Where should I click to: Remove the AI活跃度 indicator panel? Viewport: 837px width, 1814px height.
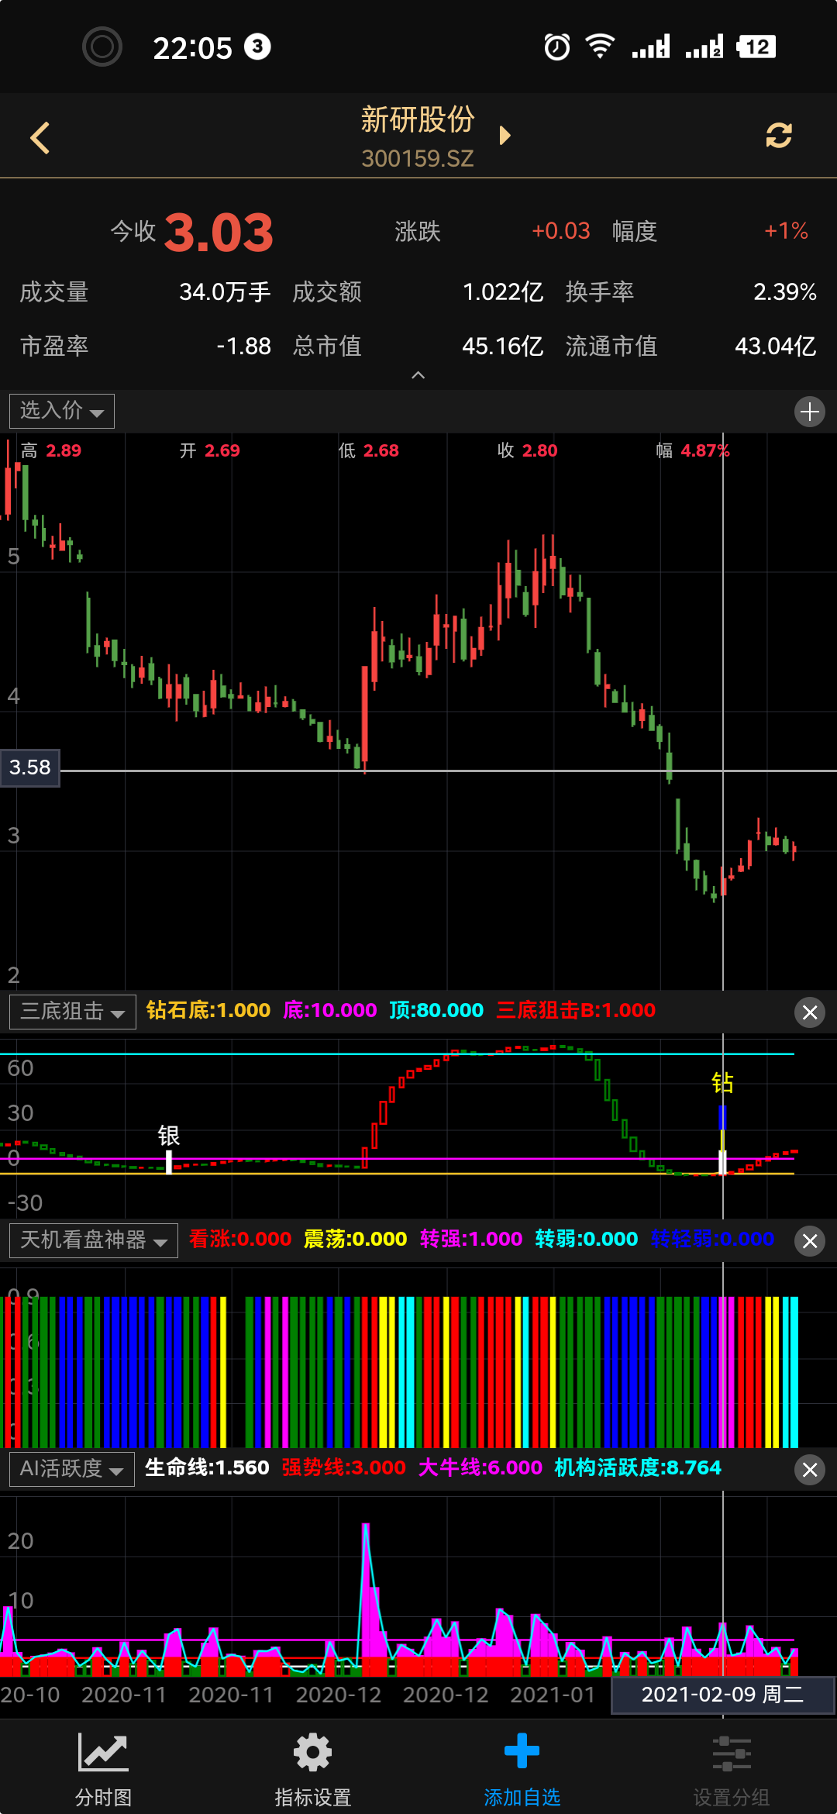click(810, 1470)
